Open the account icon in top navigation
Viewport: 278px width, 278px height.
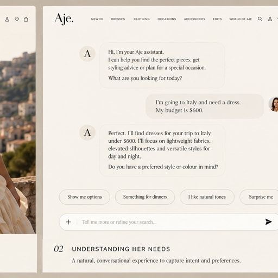[x=270, y=19]
